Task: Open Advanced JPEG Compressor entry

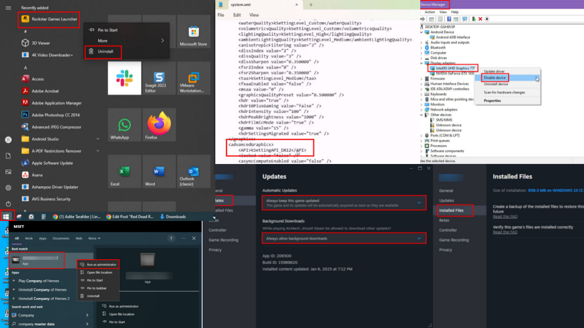Action: pos(56,127)
